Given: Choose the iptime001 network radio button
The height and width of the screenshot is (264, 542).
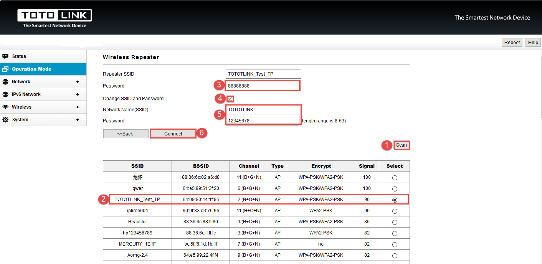Looking at the screenshot, I should (395, 211).
